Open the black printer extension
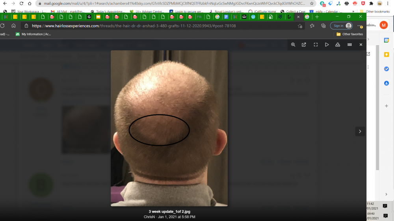The height and width of the screenshot is (221, 394). tap(346, 4)
